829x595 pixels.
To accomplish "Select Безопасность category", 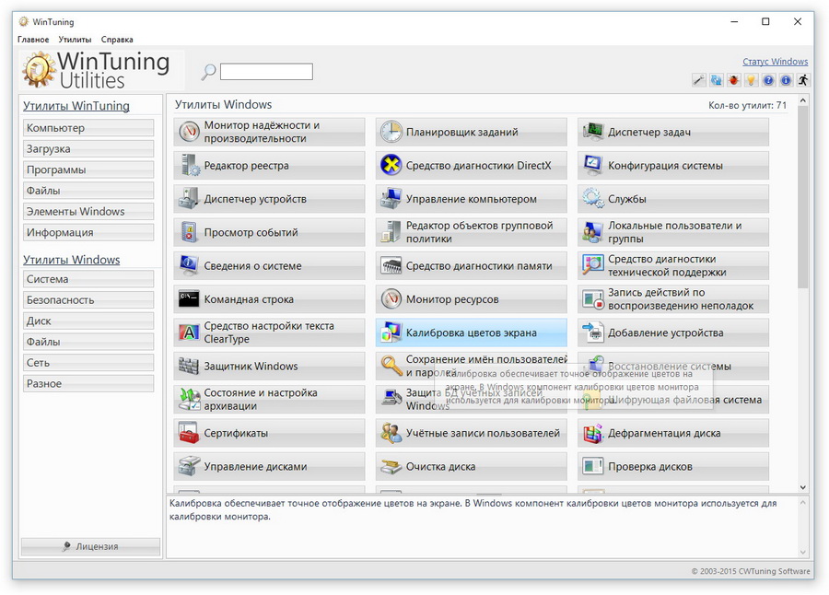I will coord(88,300).
